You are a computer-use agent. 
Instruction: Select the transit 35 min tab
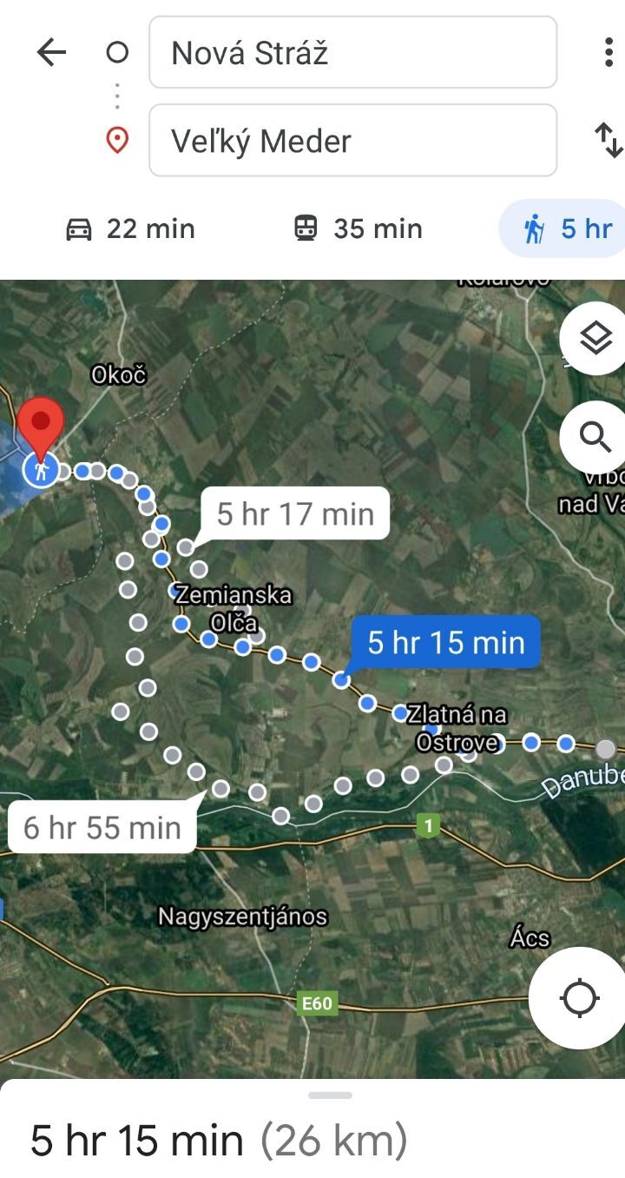pos(359,228)
